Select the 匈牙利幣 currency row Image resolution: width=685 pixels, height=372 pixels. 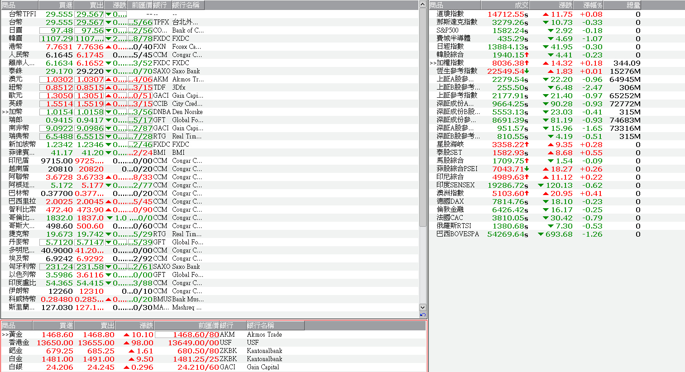click(x=210, y=267)
